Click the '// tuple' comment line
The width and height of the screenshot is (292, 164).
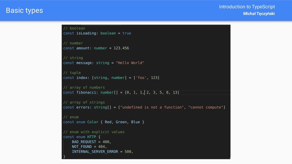(72, 73)
